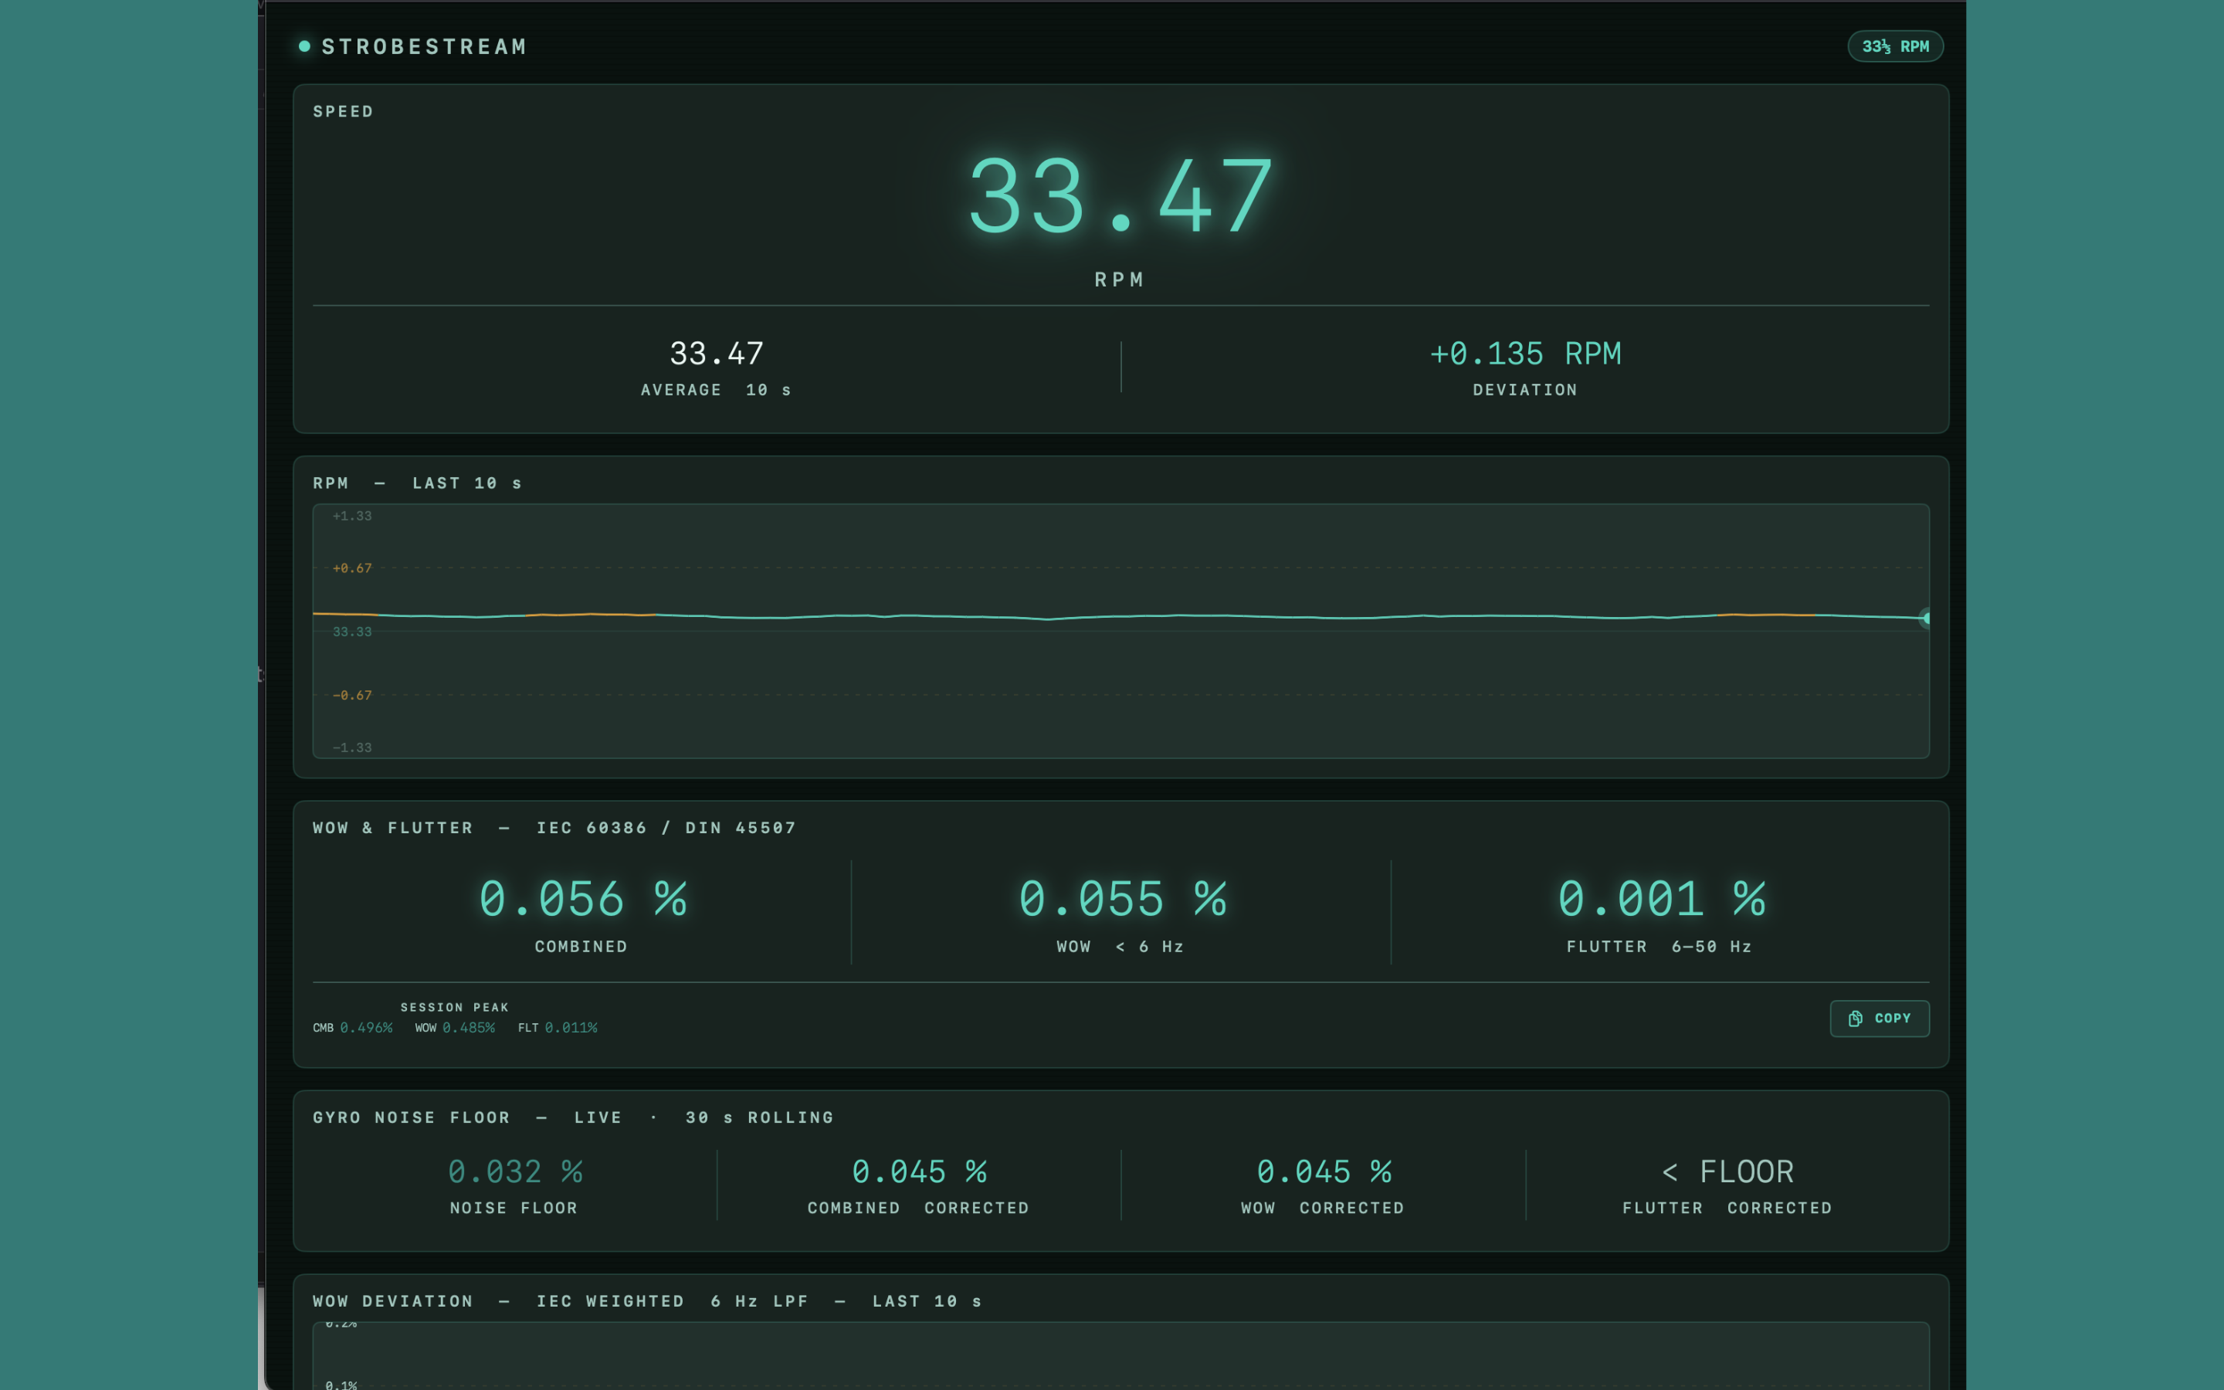Click the SESSION PEAK label
This screenshot has width=2224, height=1390.
click(x=455, y=1008)
